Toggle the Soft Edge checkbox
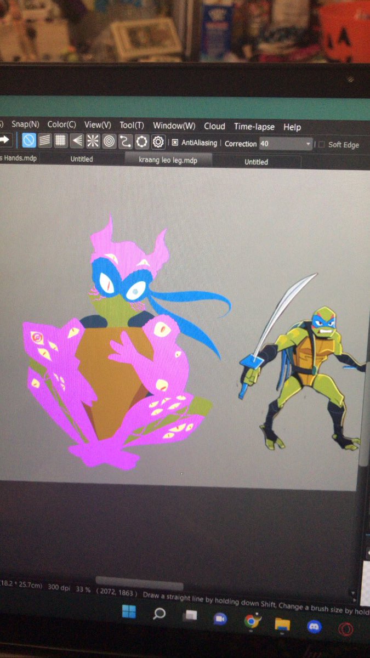 coord(322,144)
